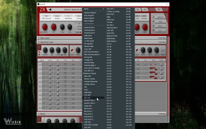This screenshot has width=206, height=129.
Task: Toggle the Effects section enable square
Action: coord(39,119)
